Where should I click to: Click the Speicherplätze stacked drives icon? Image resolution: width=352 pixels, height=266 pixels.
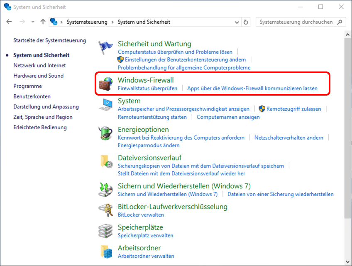click(x=105, y=231)
